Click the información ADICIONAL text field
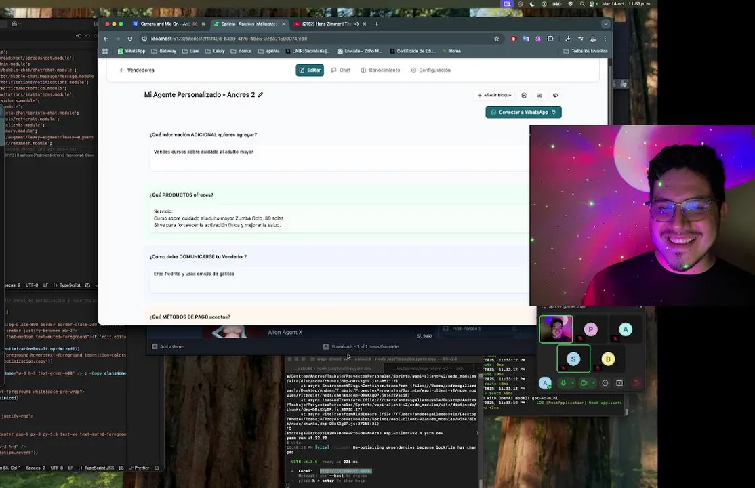 coord(340,159)
